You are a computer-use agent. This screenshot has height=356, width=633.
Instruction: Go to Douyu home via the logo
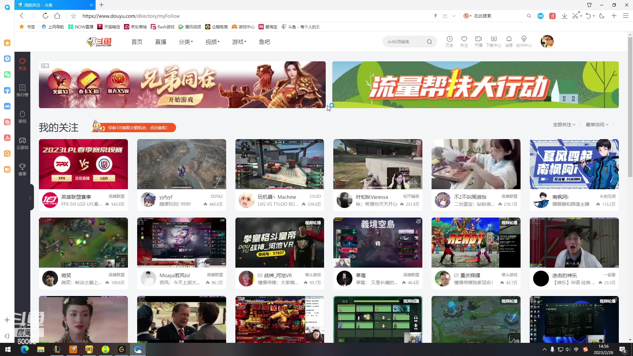click(x=99, y=42)
